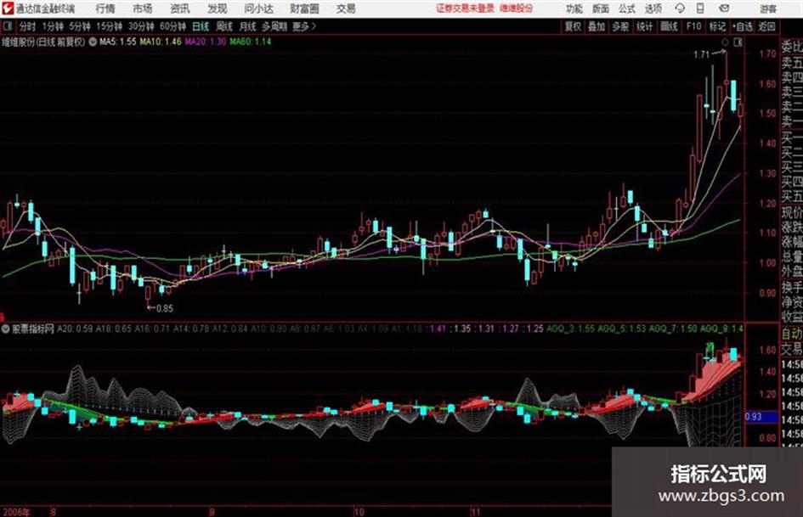Expand 股票指标网 sub-indicator dropdown icon
This screenshot has height=517, width=803.
point(6,329)
